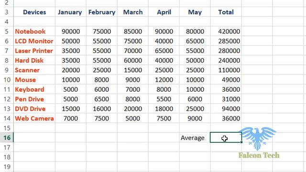Select Pen Drive total 31000
This screenshot has height=172, width=306.
click(x=226, y=99)
